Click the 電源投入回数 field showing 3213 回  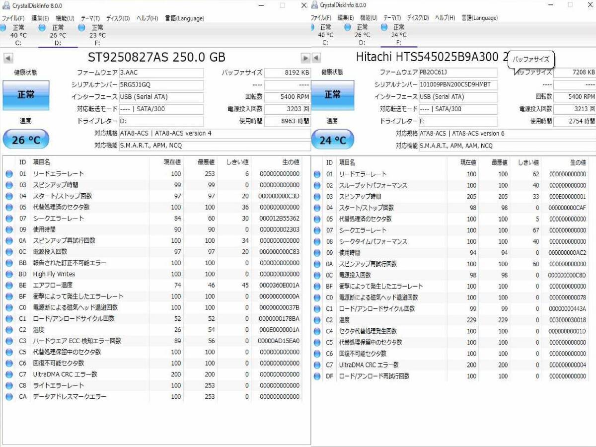[575, 109]
